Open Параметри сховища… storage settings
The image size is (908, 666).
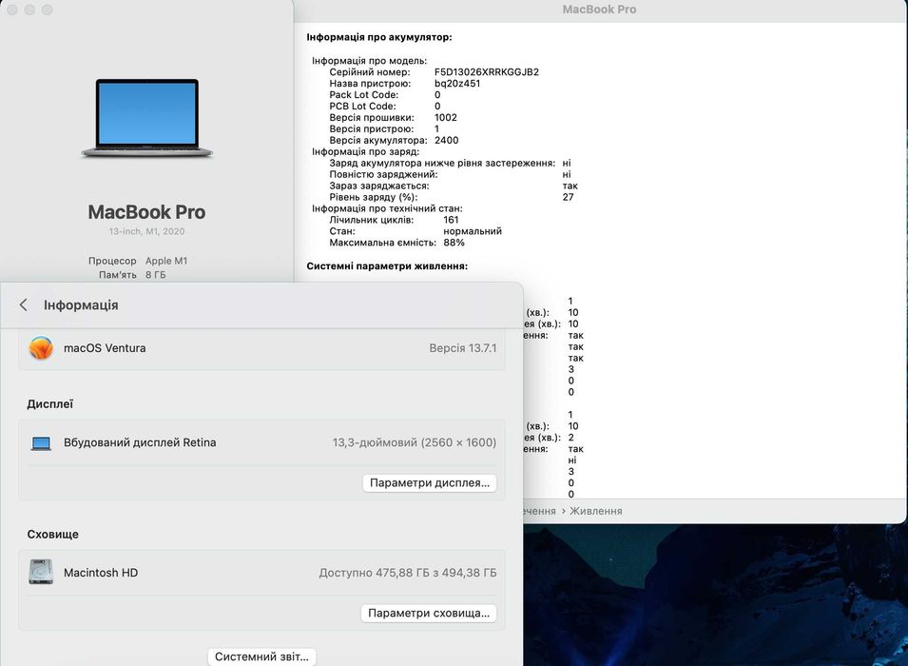(x=429, y=614)
